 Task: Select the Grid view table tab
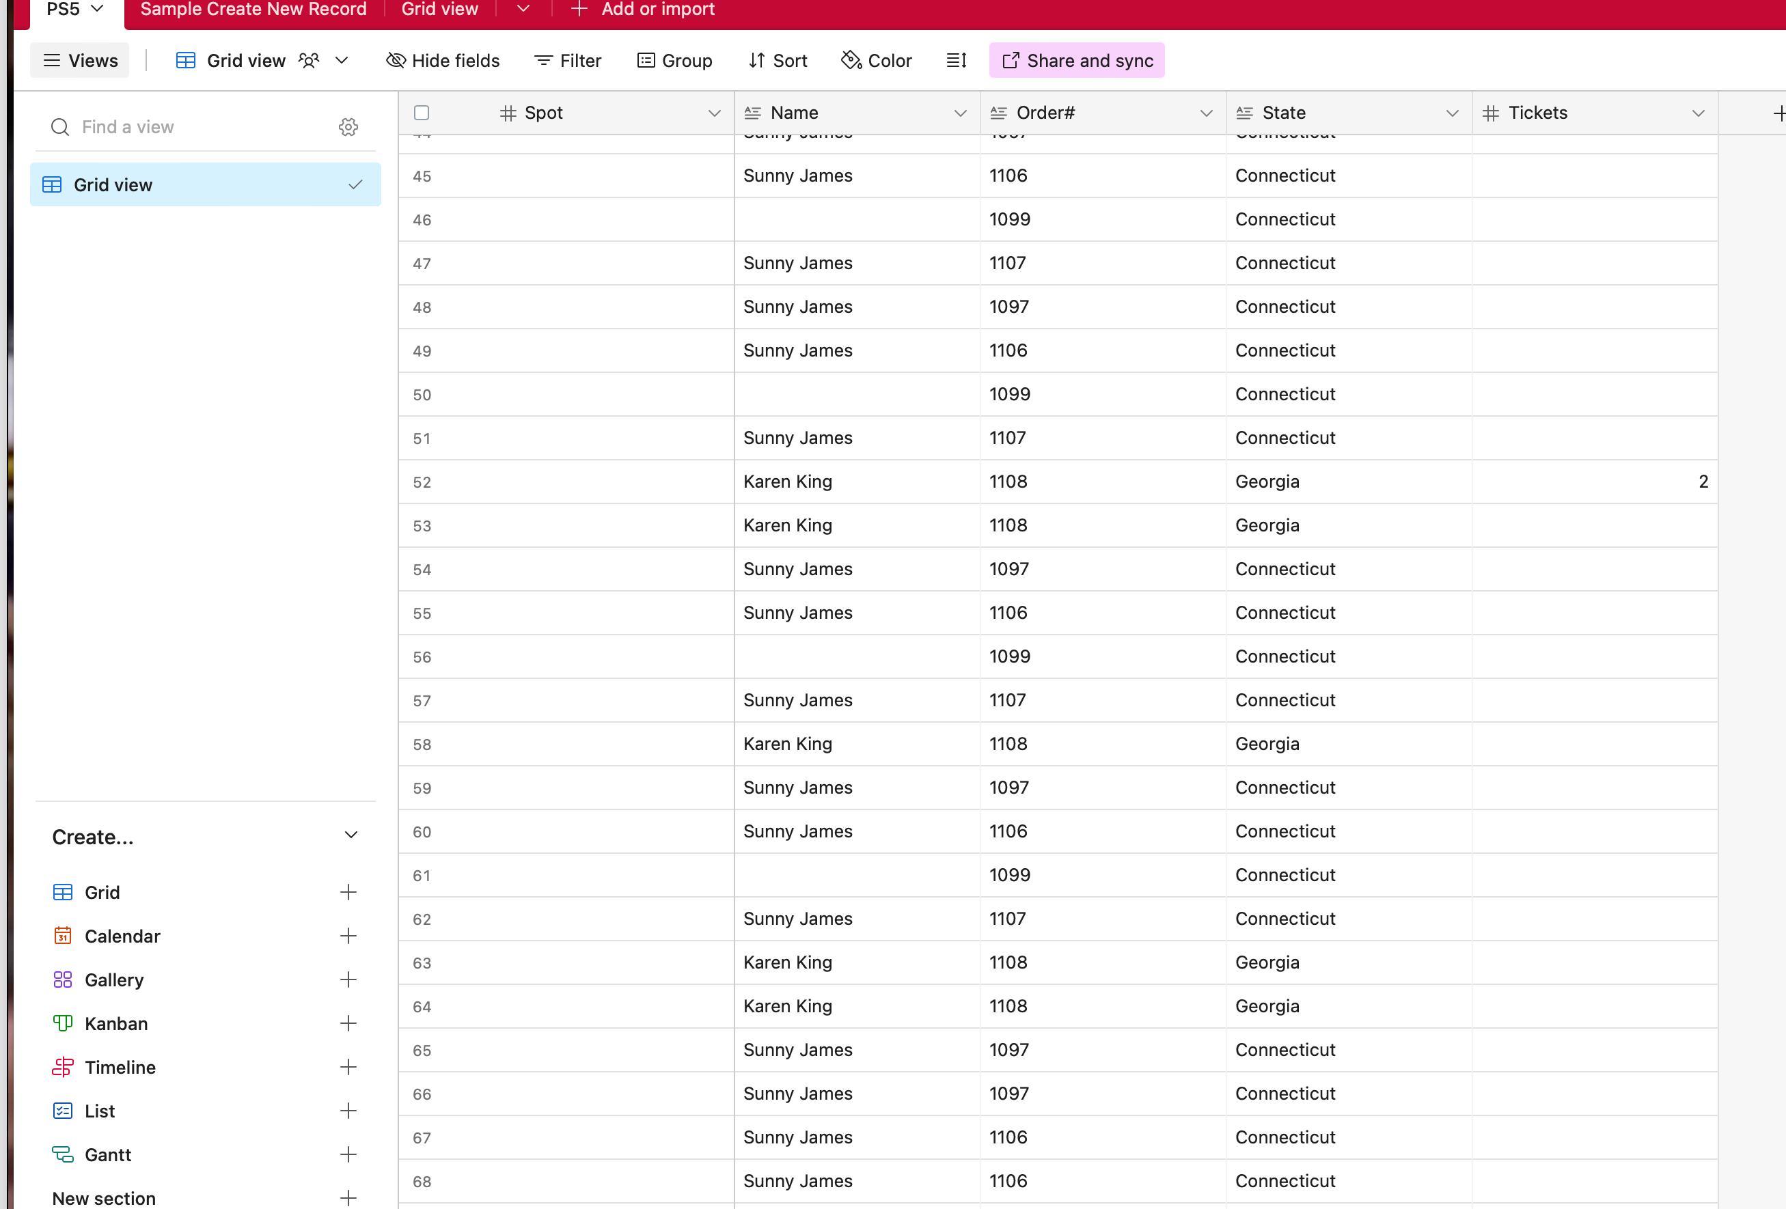(439, 9)
